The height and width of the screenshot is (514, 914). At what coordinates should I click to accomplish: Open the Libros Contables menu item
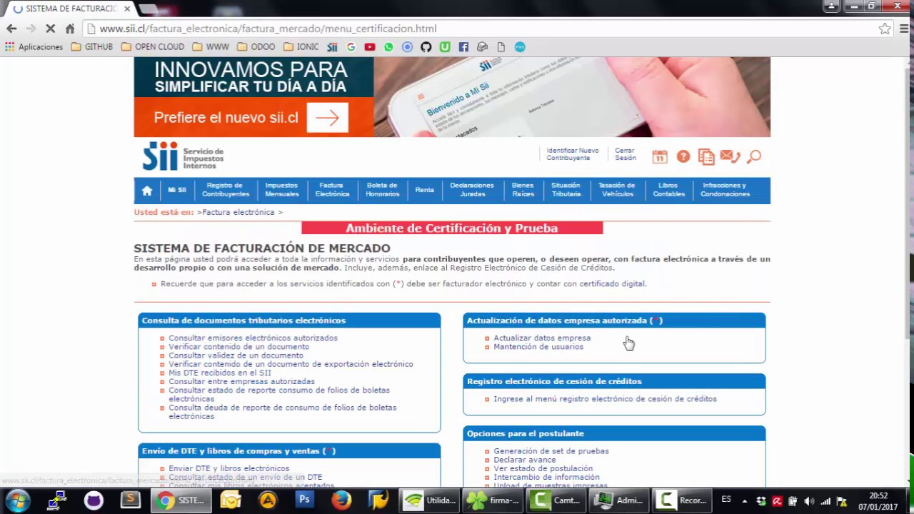click(668, 190)
